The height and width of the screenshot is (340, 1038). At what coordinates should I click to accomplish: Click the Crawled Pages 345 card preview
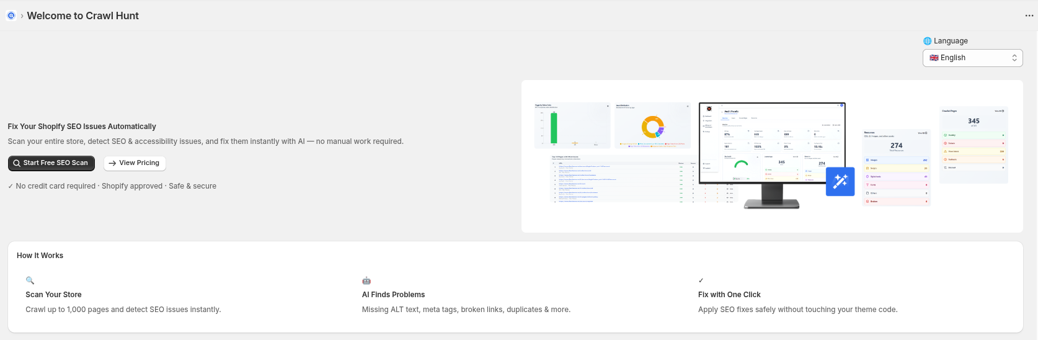click(x=974, y=145)
